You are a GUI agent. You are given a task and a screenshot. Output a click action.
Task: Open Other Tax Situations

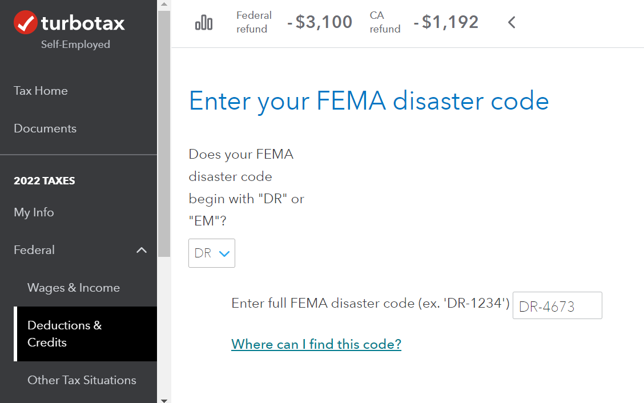(82, 380)
